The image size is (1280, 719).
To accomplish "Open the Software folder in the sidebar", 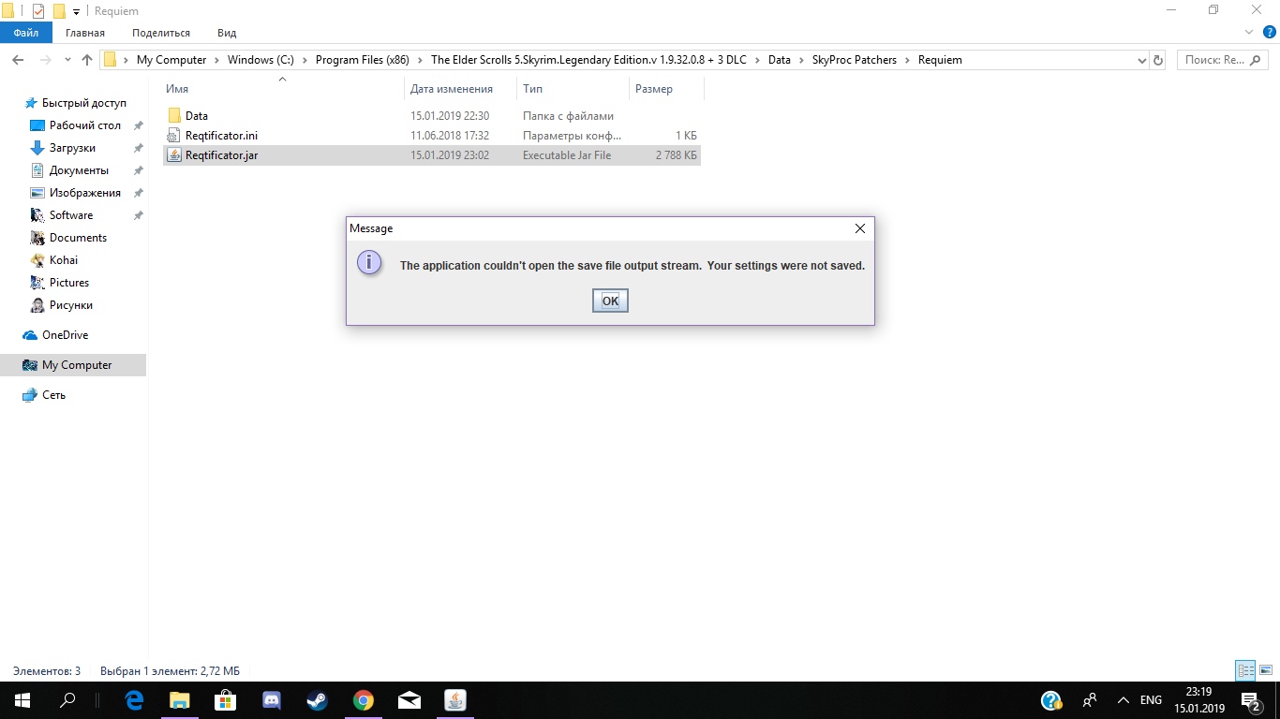I will 73,215.
